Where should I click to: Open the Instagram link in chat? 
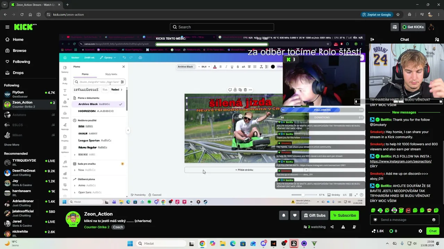pos(401,162)
